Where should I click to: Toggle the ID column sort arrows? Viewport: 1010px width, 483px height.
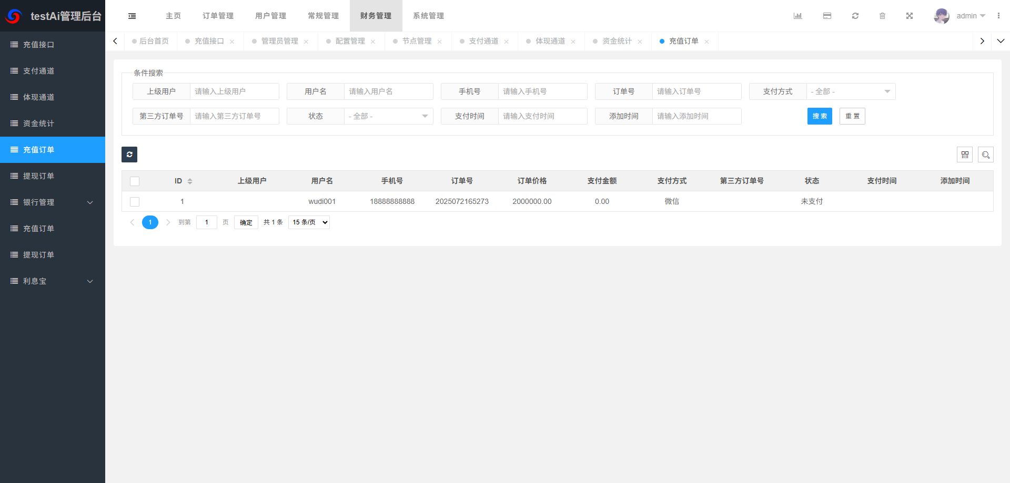click(190, 181)
